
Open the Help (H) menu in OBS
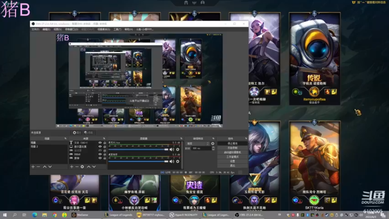[x=128, y=29]
